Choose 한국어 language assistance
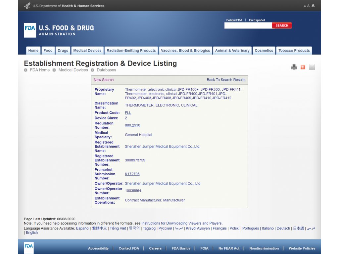This screenshot has width=339, height=254. (x=134, y=228)
